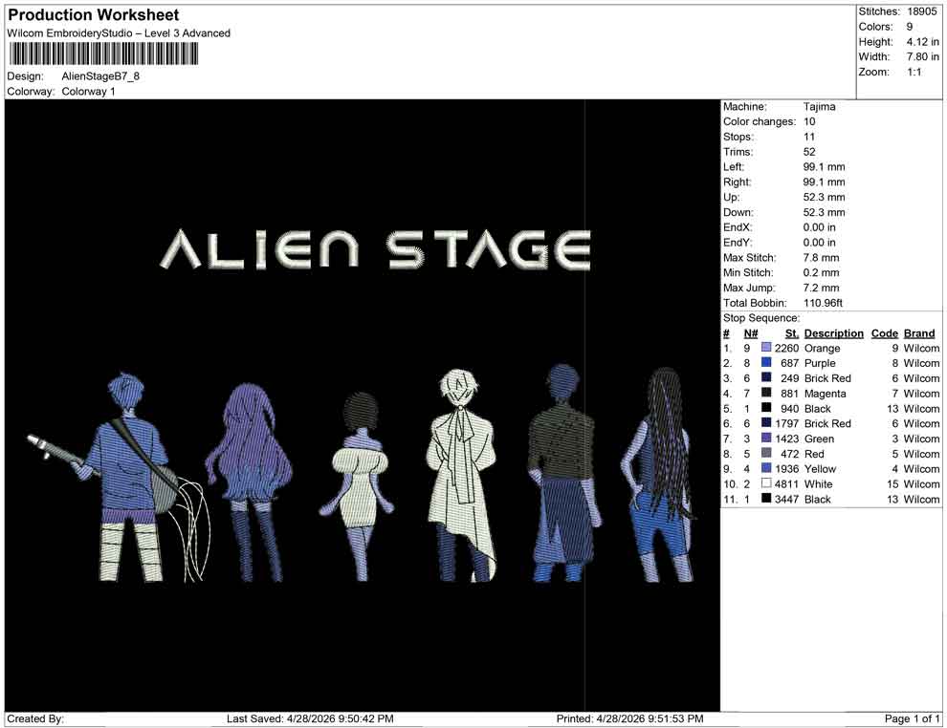Viewport: 947px width, 728px height.
Task: Click the White color swatch in stop 10
Action: (766, 483)
